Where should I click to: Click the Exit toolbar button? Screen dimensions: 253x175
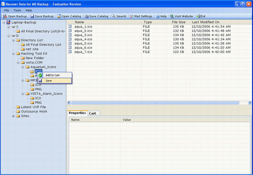click(201, 16)
